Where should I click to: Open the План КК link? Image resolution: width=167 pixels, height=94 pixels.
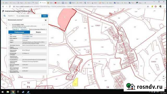(x=24, y=29)
